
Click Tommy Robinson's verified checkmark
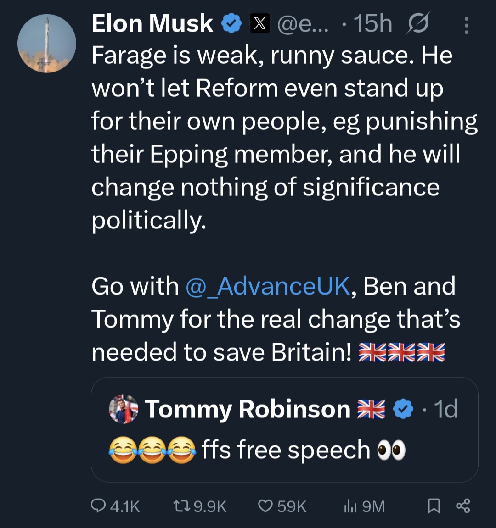point(404,409)
